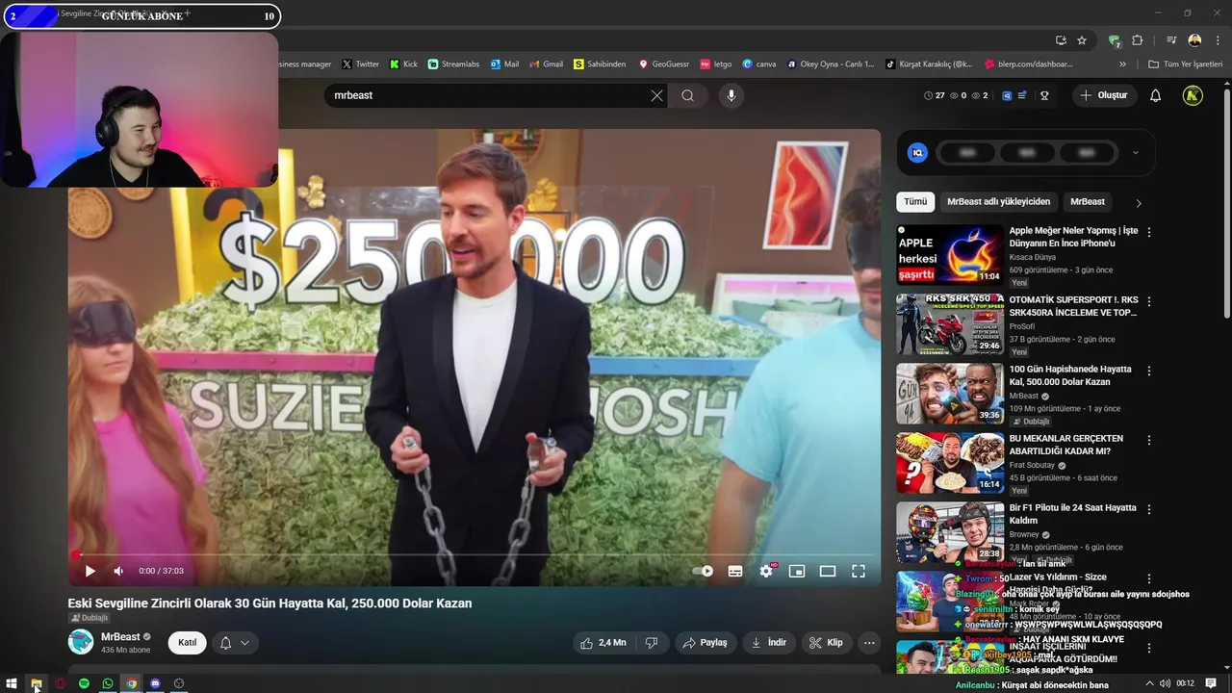Image resolution: width=1232 pixels, height=693 pixels.
Task: Open YouTube notifications bell
Action: pyautogui.click(x=1155, y=95)
